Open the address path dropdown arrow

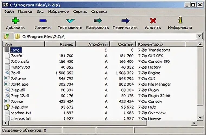point(199,36)
